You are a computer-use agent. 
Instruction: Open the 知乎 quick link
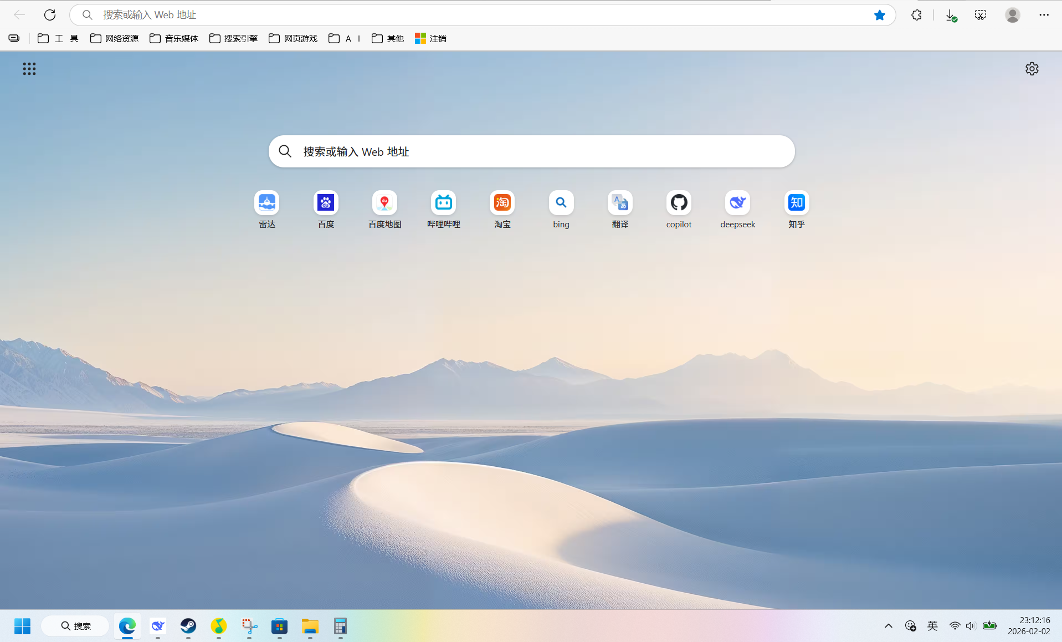[x=797, y=210]
